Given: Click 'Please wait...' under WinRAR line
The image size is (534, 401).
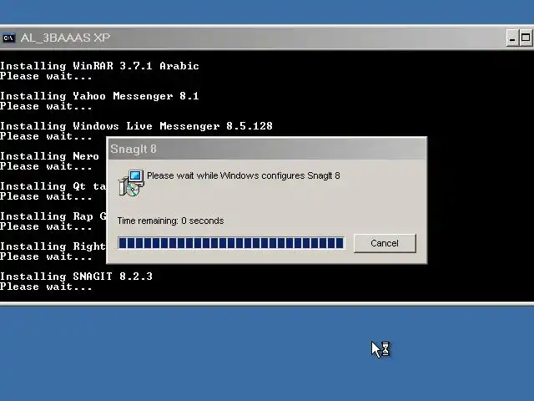Looking at the screenshot, I should coord(46,76).
